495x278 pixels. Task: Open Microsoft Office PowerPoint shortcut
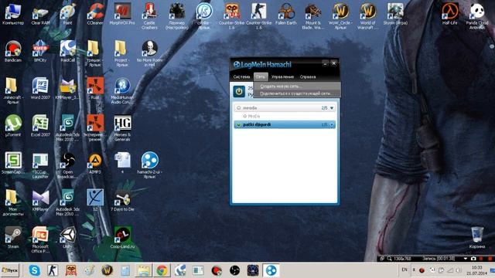[40, 239]
